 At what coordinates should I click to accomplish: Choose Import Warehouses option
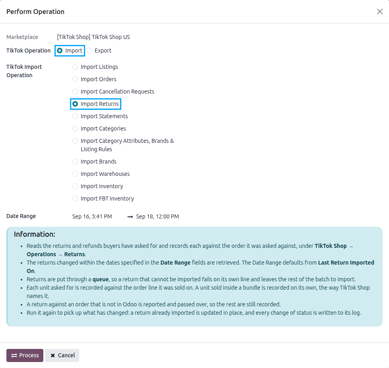point(101,174)
